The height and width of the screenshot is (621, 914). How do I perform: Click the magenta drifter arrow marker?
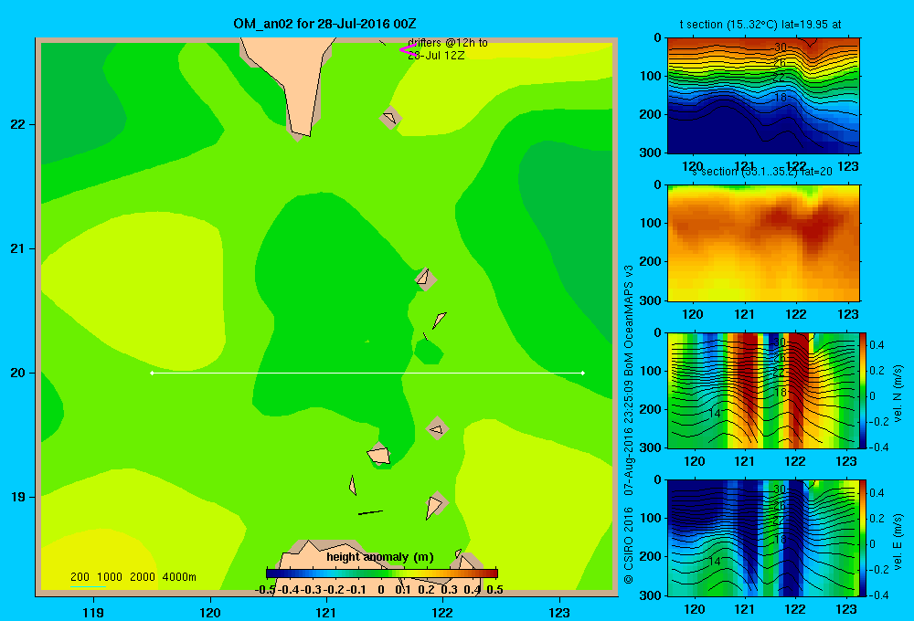[x=407, y=49]
